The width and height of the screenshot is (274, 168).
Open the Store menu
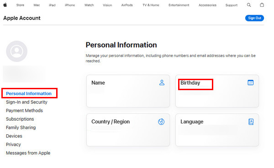coord(20,5)
